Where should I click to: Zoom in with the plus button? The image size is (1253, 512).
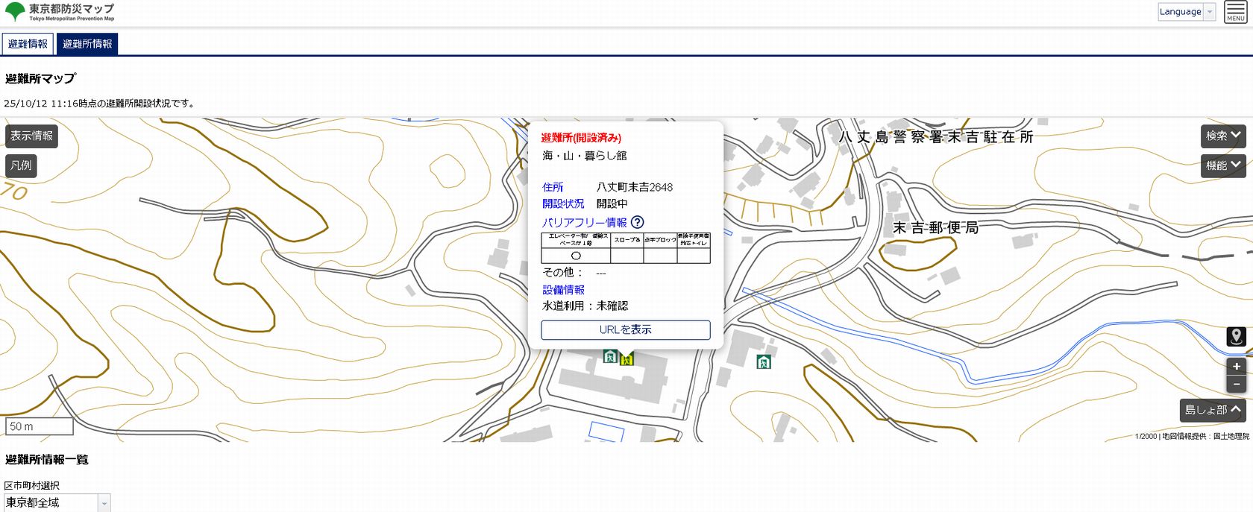tap(1236, 366)
